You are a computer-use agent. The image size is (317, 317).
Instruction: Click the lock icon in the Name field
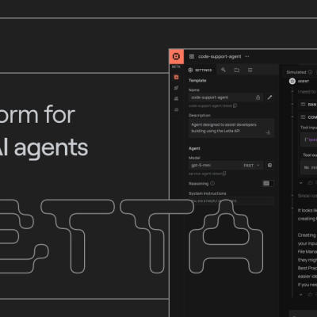pyautogui.click(x=258, y=97)
